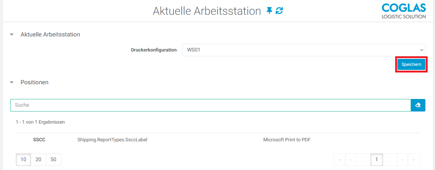Jump to the last page with »
The height and width of the screenshot is (170, 435).
tap(414, 160)
